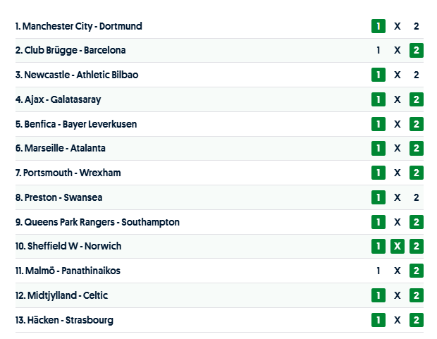Pick draw for Newcastle - Athletic Bilbao
This screenshot has width=437, height=339.
coord(398,75)
